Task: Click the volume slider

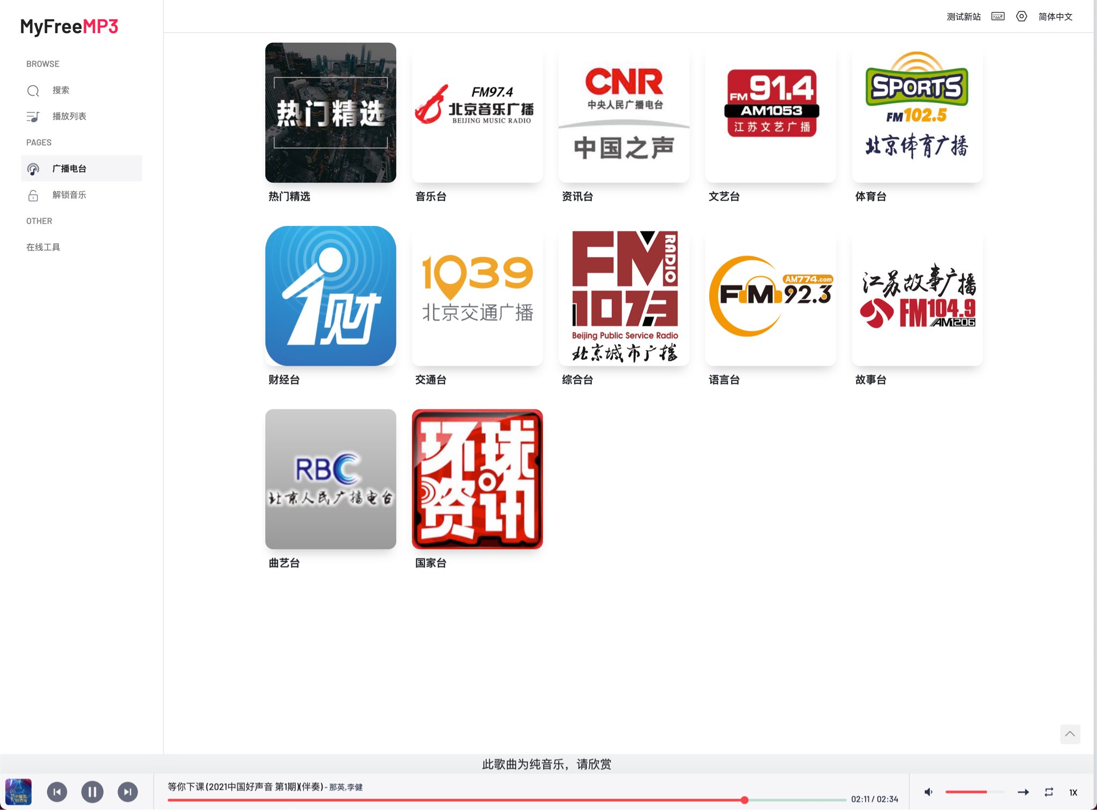Action: point(974,792)
